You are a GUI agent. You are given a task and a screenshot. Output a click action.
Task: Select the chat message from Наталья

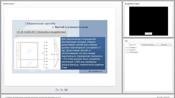point(131,48)
